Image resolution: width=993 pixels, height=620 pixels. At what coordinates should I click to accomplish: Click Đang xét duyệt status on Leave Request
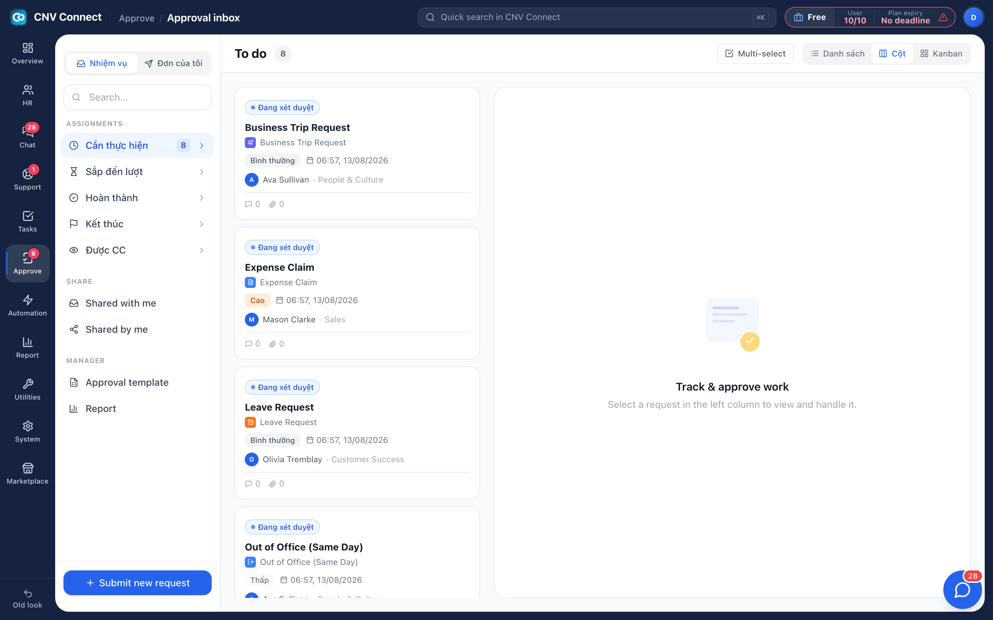[x=282, y=387]
